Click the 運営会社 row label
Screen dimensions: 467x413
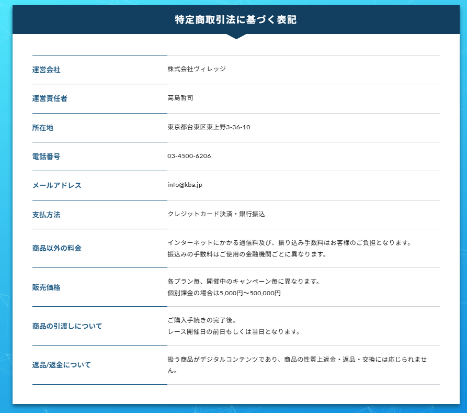(46, 70)
